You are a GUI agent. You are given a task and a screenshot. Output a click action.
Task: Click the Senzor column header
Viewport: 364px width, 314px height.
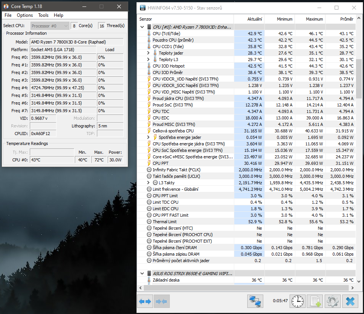(185, 19)
